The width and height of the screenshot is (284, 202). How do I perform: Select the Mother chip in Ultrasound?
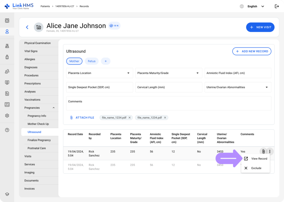(74, 61)
